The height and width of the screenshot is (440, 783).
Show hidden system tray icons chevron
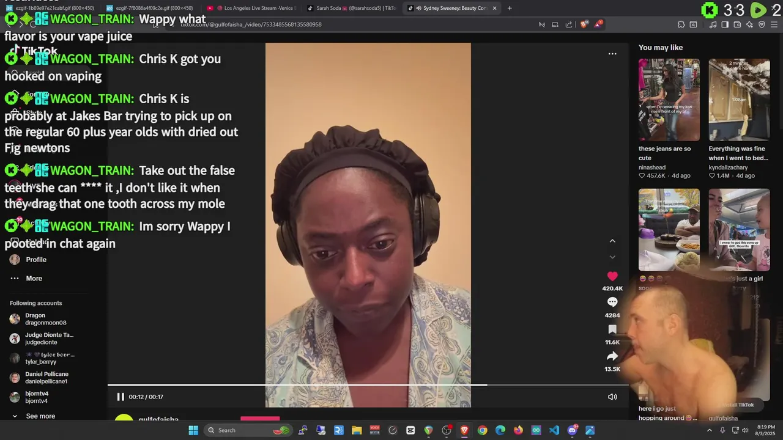tap(710, 430)
